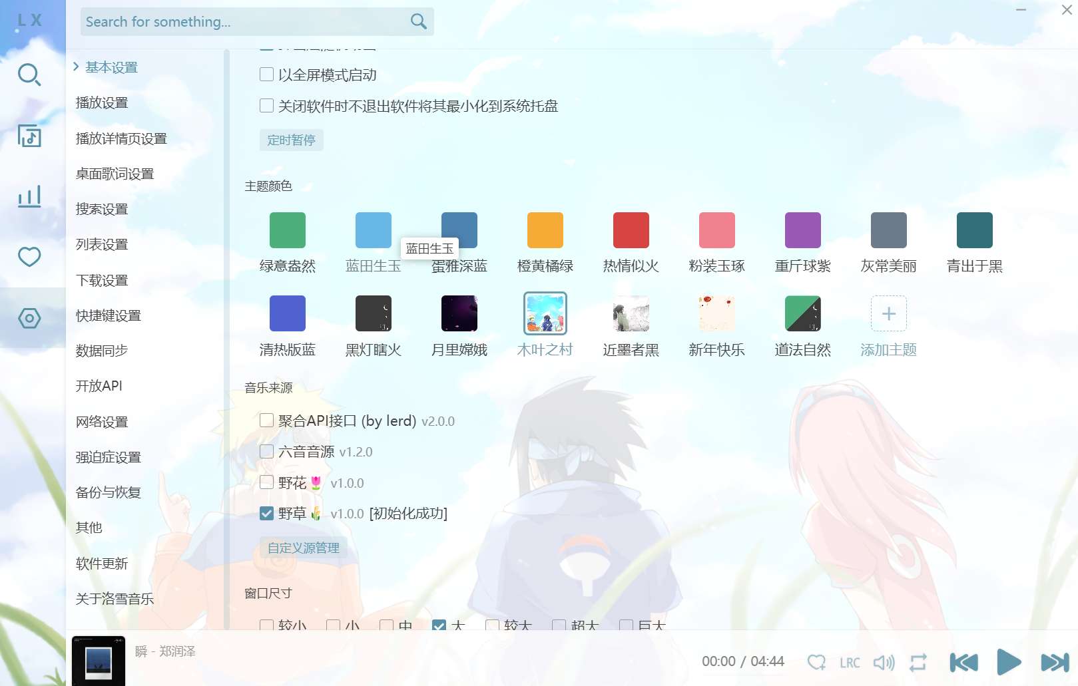The height and width of the screenshot is (686, 1078).
Task: Check the 野花 music source
Action: click(x=266, y=482)
